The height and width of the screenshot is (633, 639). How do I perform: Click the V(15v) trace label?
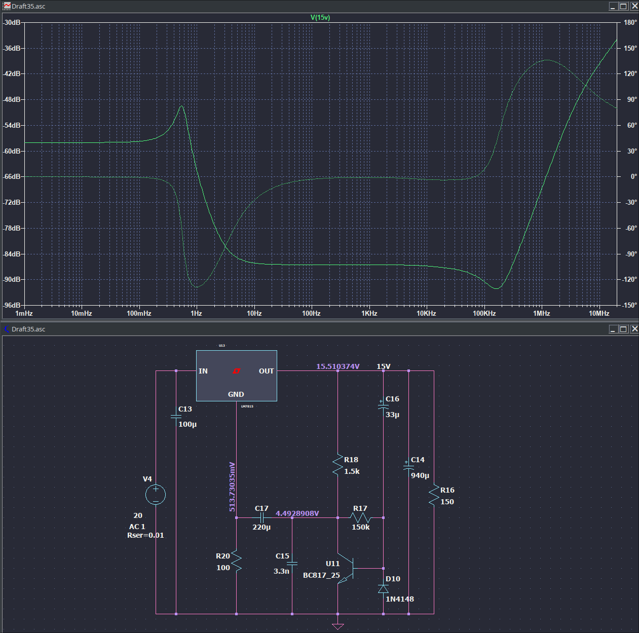(x=320, y=17)
